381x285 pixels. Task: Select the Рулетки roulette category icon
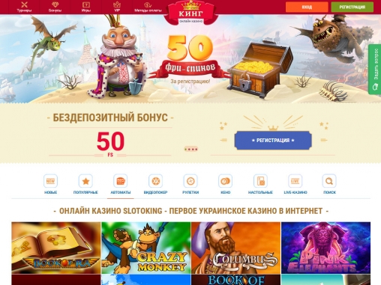click(190, 181)
